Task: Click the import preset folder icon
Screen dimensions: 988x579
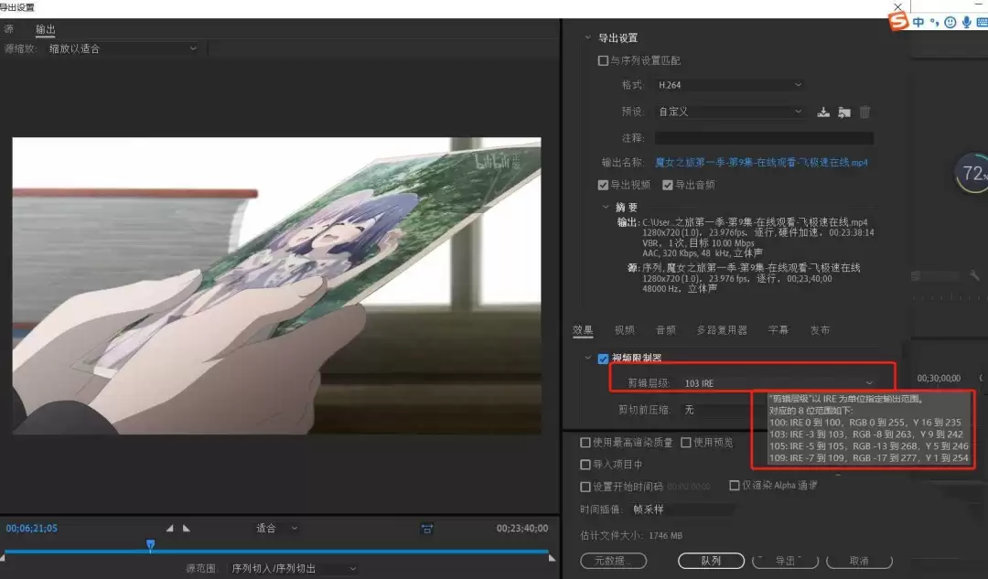Action: [844, 113]
